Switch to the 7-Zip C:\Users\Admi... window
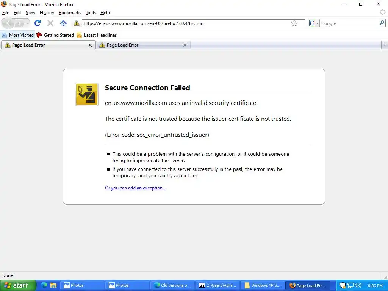 click(217, 285)
